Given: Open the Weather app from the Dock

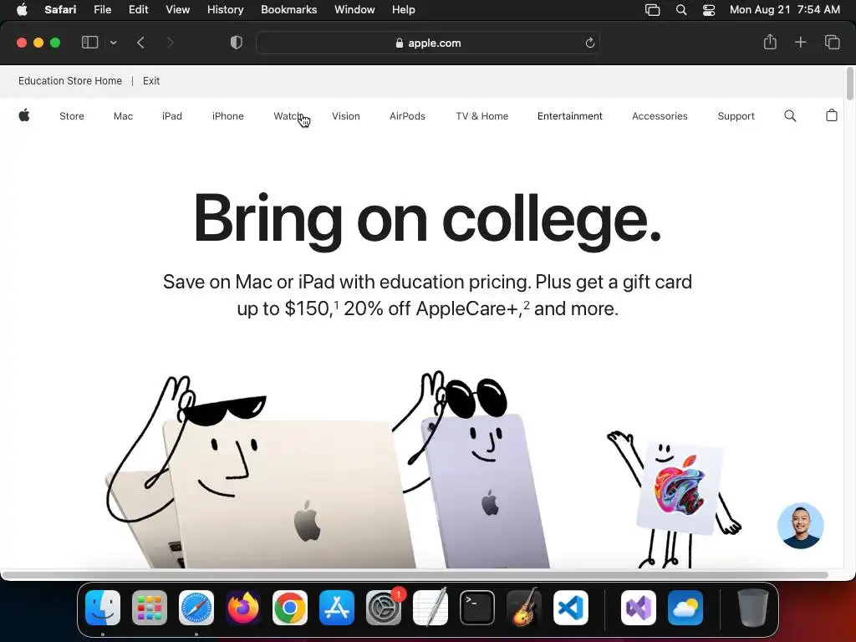Looking at the screenshot, I should [x=685, y=608].
